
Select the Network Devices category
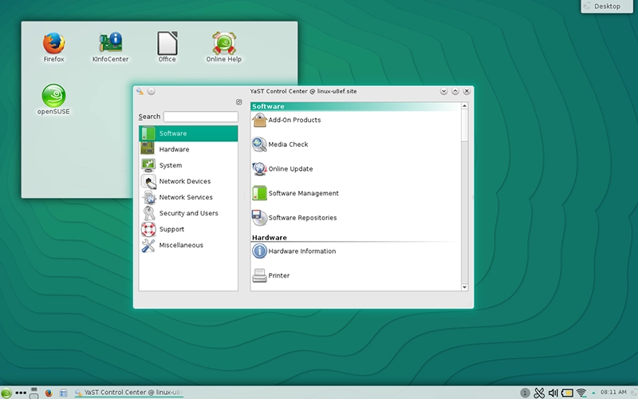pyautogui.click(x=188, y=181)
